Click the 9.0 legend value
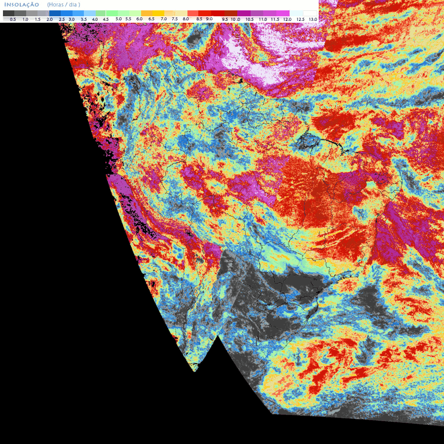The width and height of the screenshot is (444, 444). (x=209, y=19)
